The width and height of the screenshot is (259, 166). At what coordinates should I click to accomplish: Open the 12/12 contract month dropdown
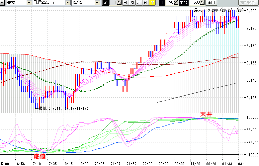click(x=97, y=3)
